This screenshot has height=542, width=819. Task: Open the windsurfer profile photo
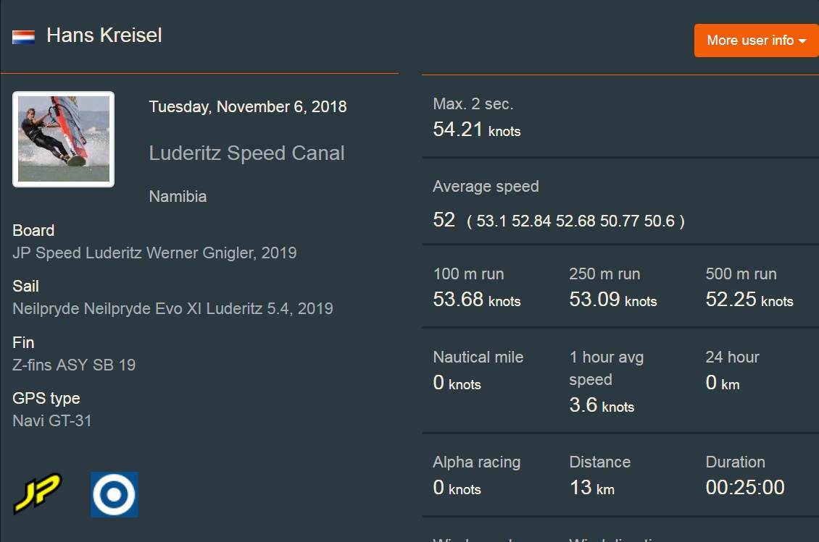[64, 139]
